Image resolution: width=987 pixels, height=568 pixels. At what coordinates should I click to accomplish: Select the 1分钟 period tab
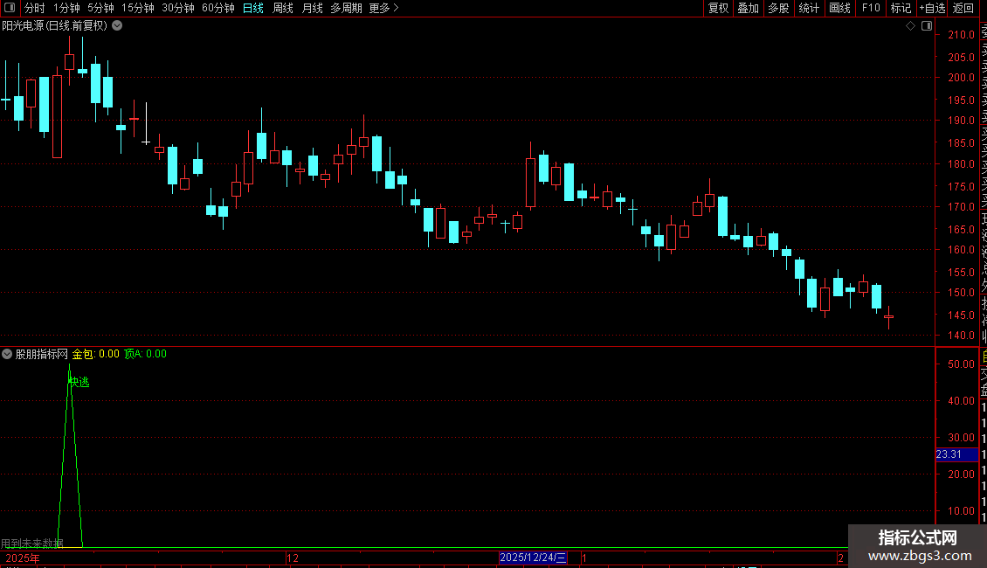click(66, 8)
